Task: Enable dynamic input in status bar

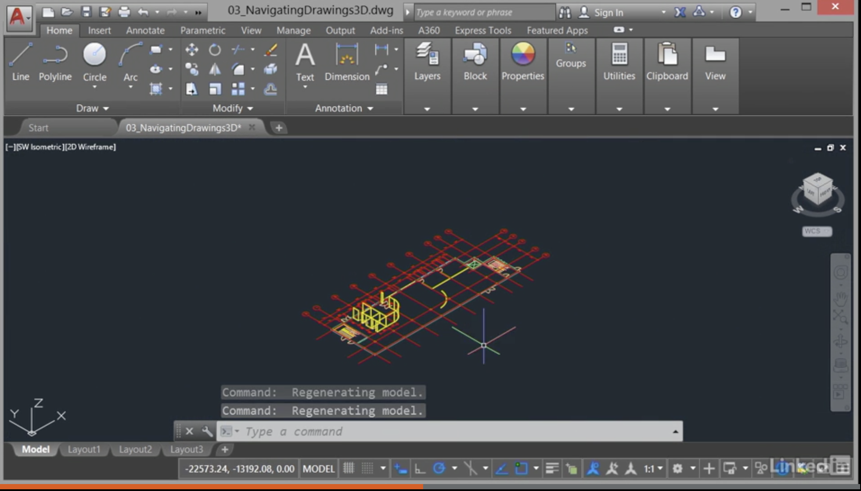Action: pos(401,468)
